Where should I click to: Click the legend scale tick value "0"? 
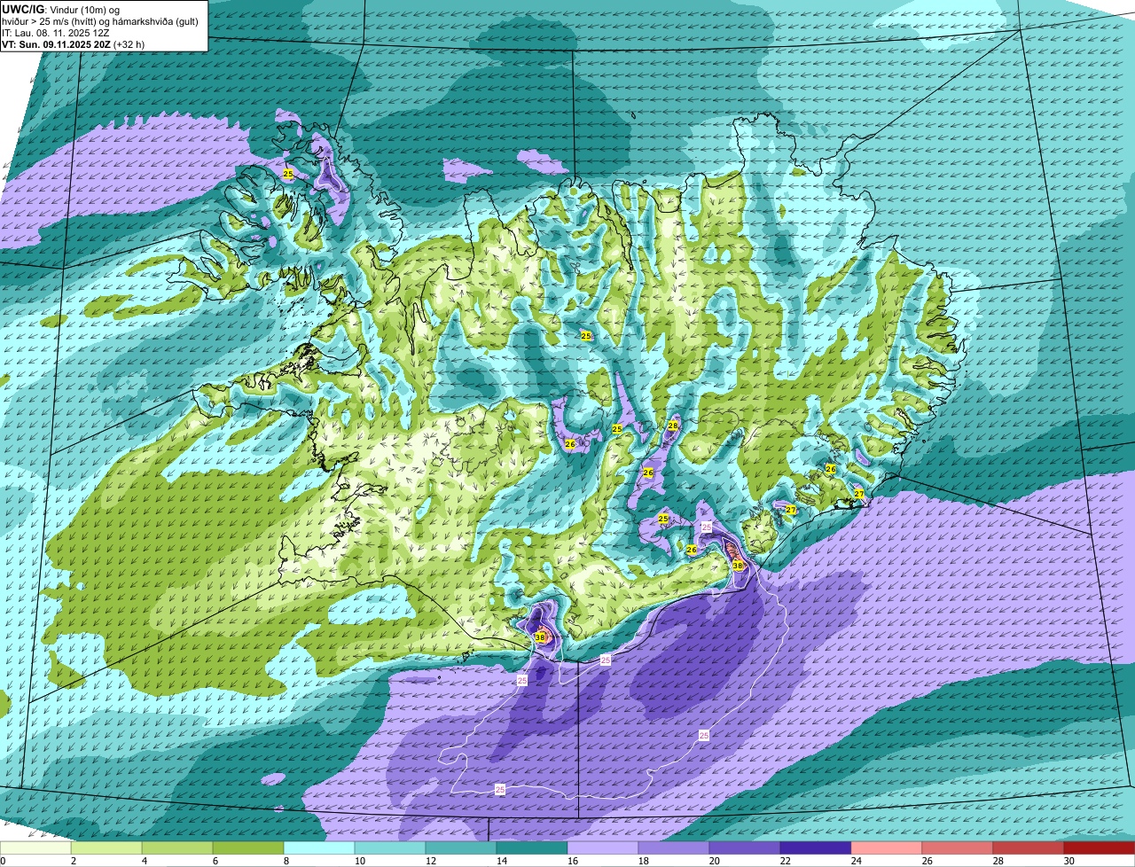coord(3,861)
